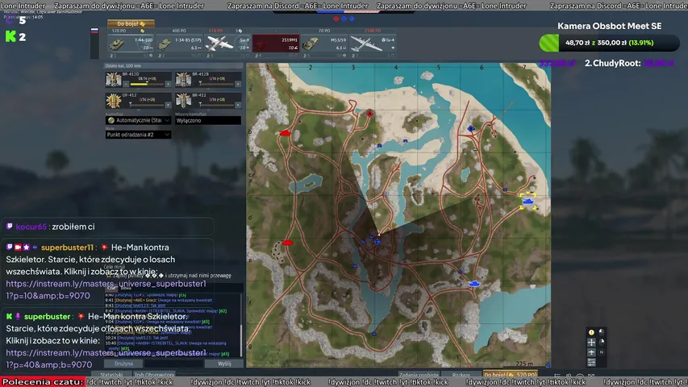Select the T-44-100 tank slot
The width and height of the screenshot is (688, 387).
[x=131, y=43]
